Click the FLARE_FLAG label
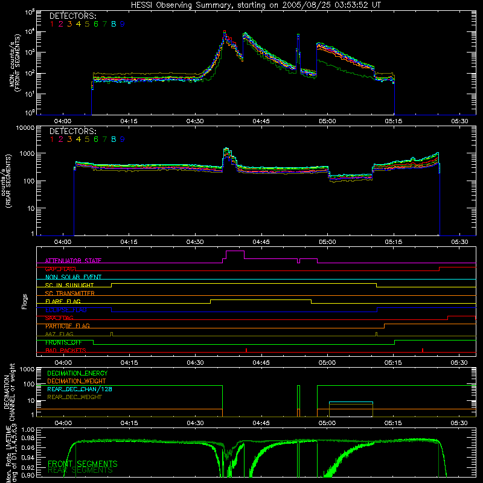The width and height of the screenshot is (483, 483). click(x=63, y=301)
